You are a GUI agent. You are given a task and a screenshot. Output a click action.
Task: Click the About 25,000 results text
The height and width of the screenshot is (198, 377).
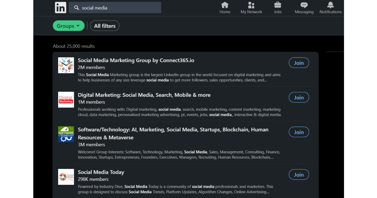[74, 46]
